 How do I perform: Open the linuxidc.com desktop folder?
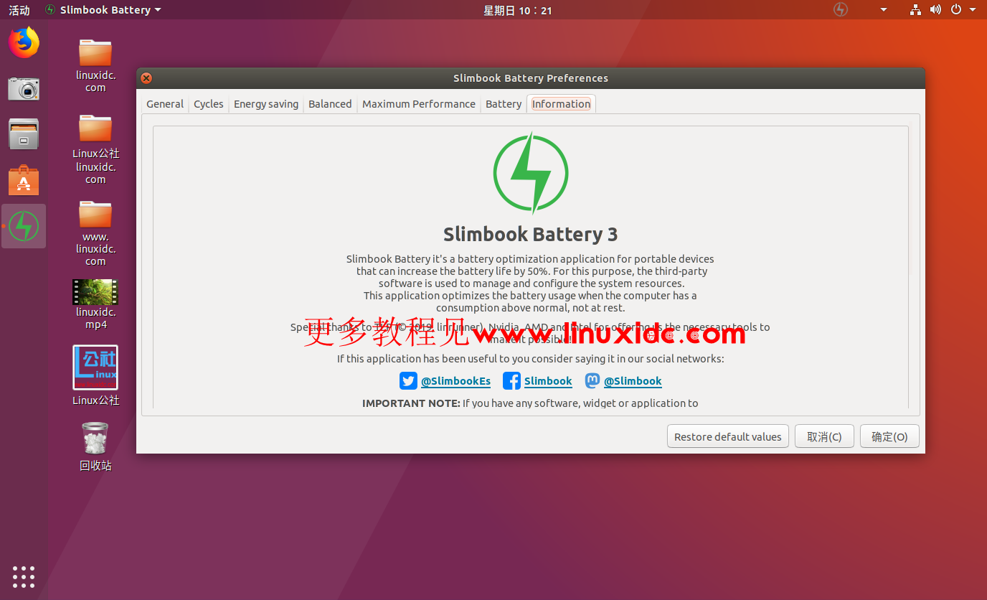pos(95,65)
